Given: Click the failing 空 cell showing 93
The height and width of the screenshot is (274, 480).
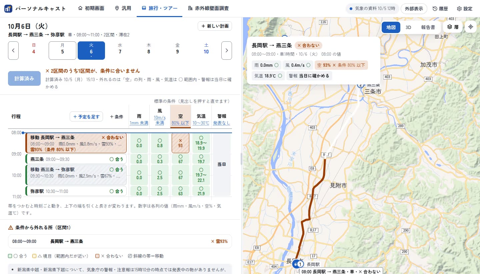Looking at the screenshot, I should pyautogui.click(x=180, y=143).
